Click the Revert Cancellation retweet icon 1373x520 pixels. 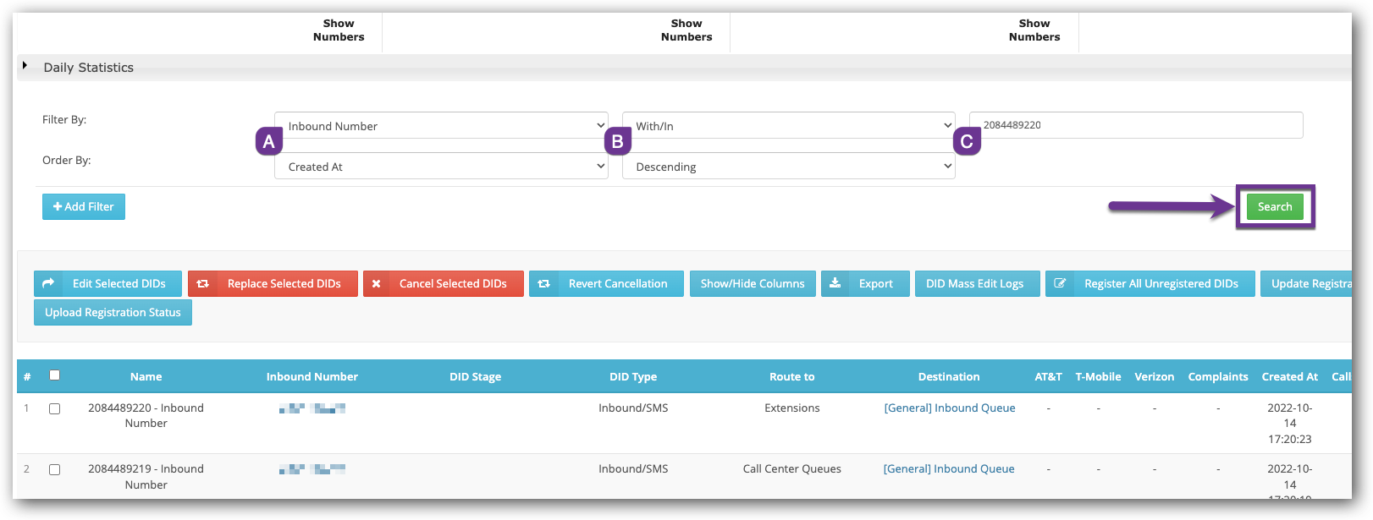(x=544, y=284)
